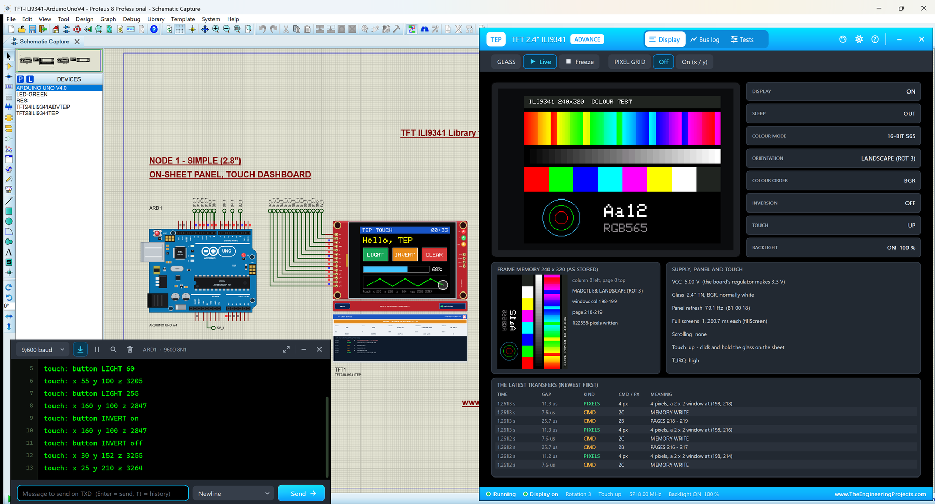
Task: Click the red CLEAR button on the TFT
Action: click(x=434, y=255)
